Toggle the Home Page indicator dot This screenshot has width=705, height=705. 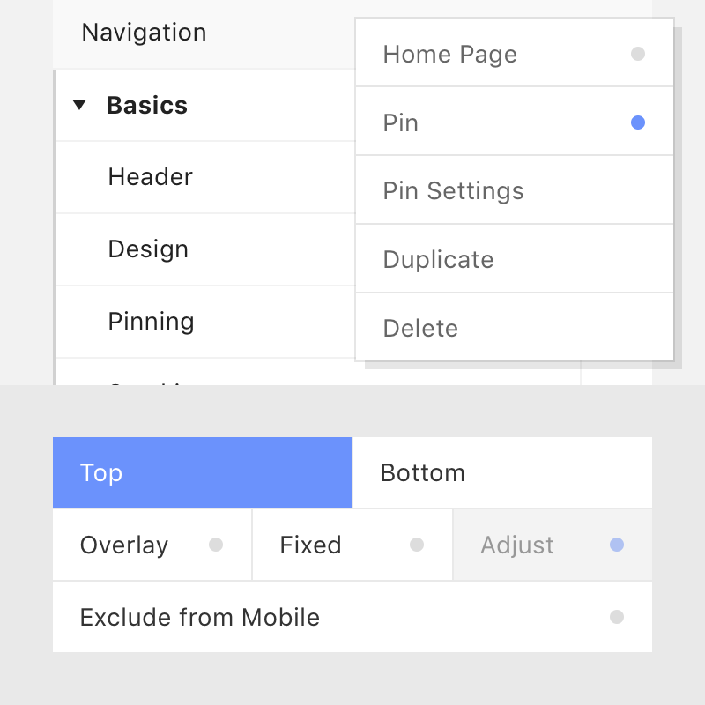coord(637,54)
